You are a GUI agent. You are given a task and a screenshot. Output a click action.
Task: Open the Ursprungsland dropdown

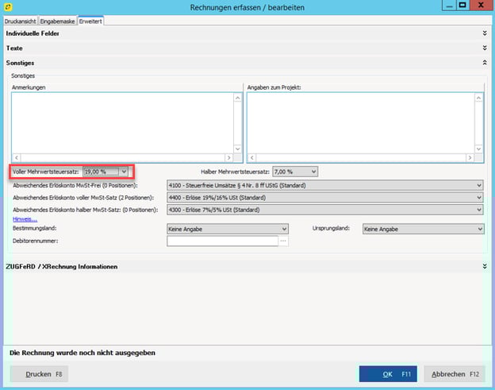click(478, 229)
